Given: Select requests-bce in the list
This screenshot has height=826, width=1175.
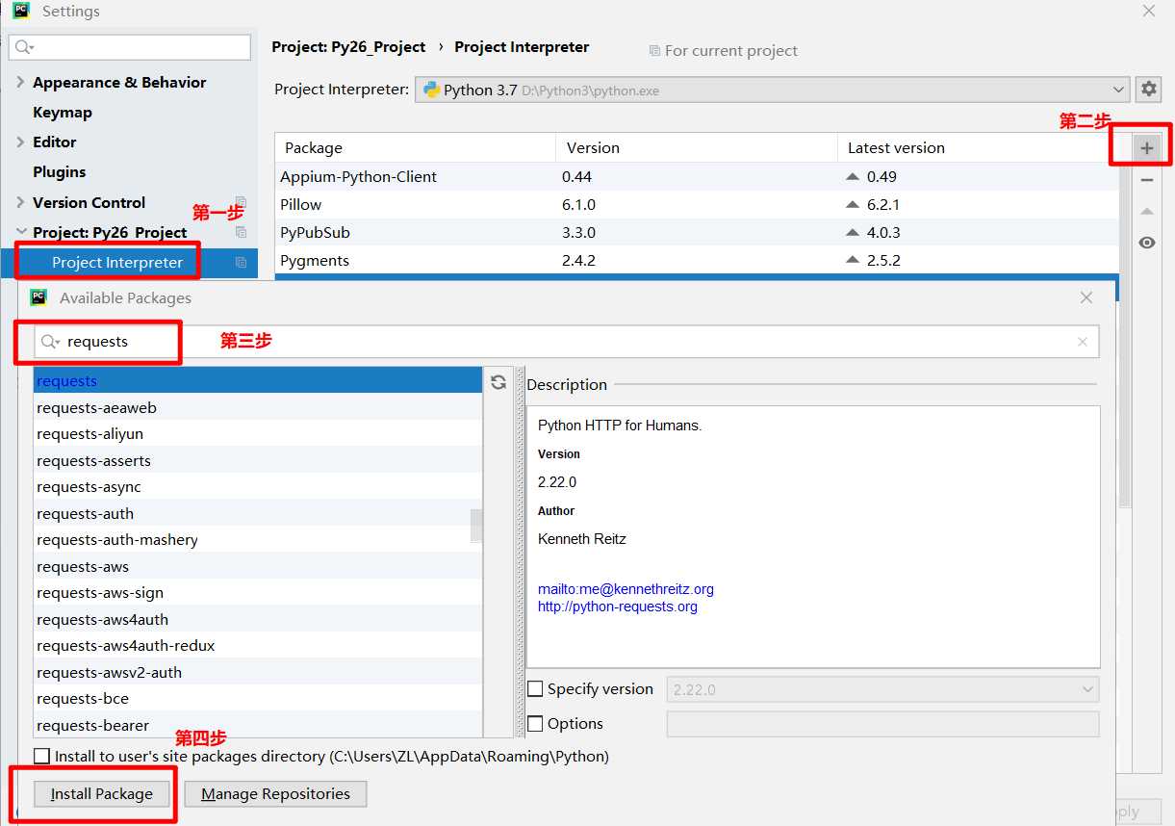Looking at the screenshot, I should point(258,699).
